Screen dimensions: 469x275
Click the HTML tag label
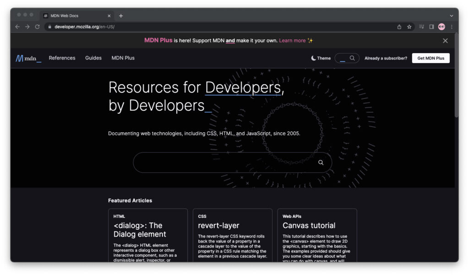tap(119, 216)
